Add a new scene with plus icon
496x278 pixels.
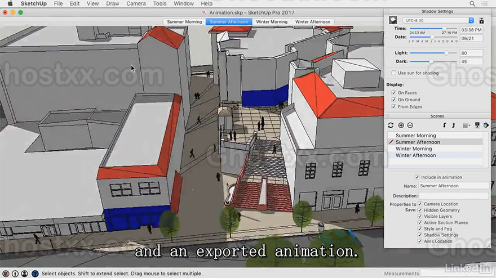click(401, 125)
